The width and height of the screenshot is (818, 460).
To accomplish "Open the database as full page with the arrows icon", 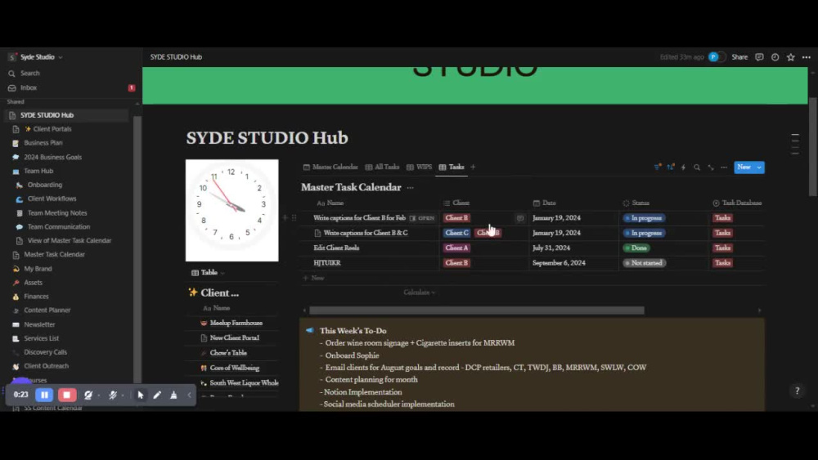I will 711,167.
